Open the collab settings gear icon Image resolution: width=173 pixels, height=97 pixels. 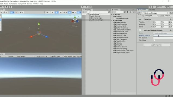(11, 7)
